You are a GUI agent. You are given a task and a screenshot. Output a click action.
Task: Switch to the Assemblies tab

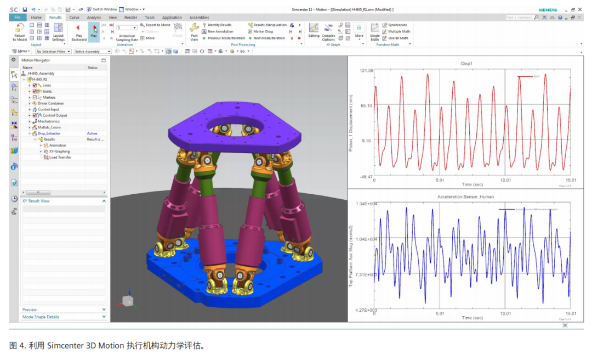199,18
